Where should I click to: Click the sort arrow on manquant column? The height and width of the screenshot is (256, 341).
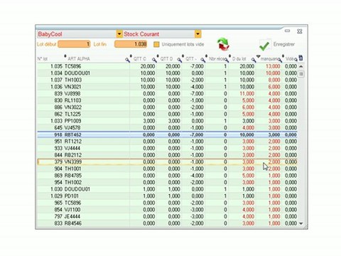(259, 56)
